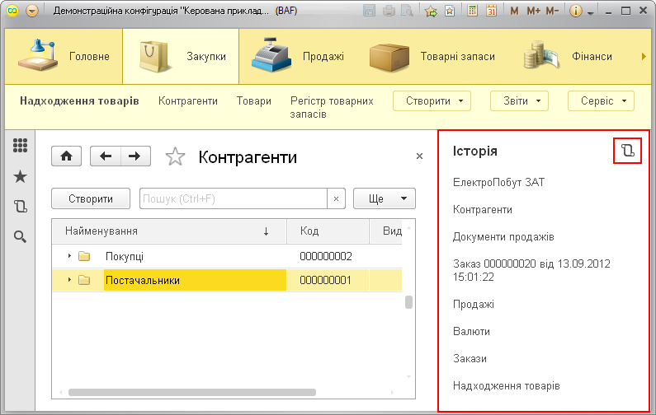Expand the Покупці folder
This screenshot has width=656, height=415.
coord(69,255)
